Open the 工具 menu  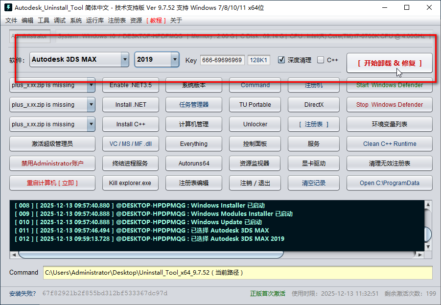point(44,20)
